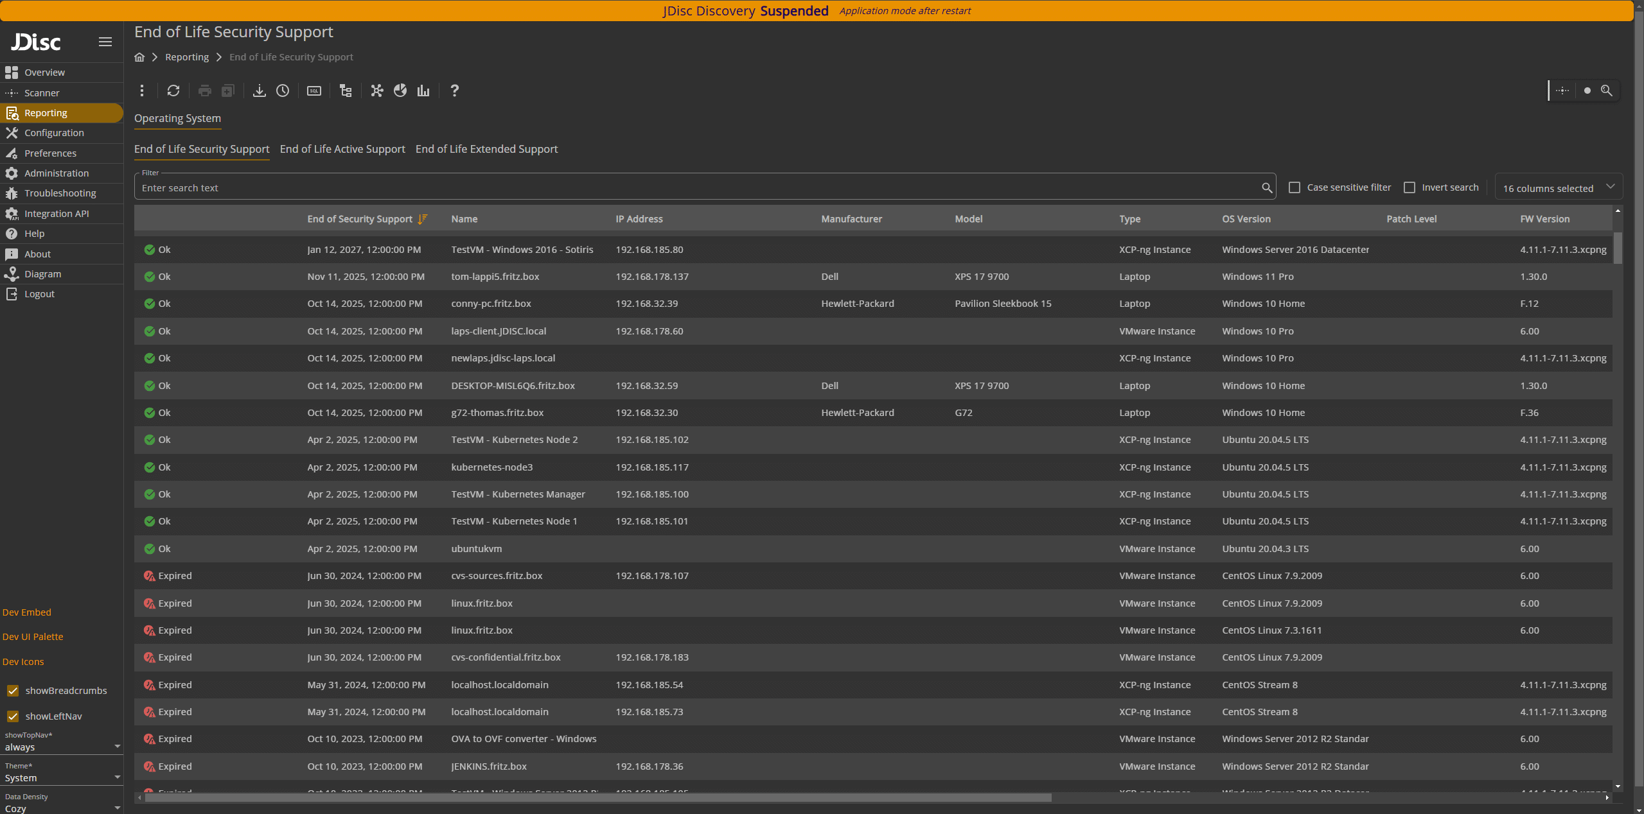Viewport: 1644px width, 814px height.
Task: Click the refresh report icon
Action: (173, 91)
